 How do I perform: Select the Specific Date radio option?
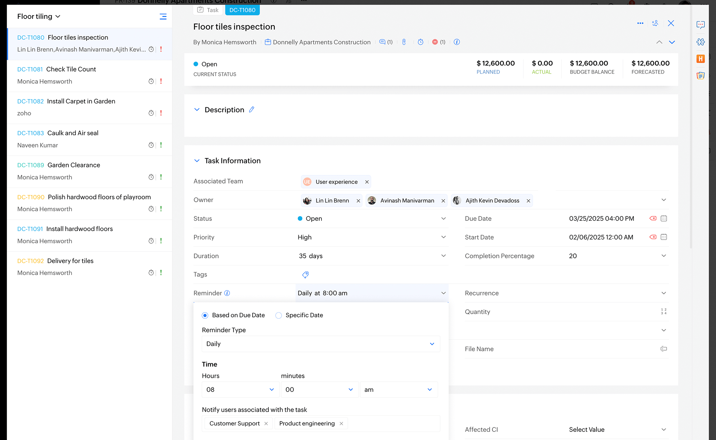click(279, 315)
